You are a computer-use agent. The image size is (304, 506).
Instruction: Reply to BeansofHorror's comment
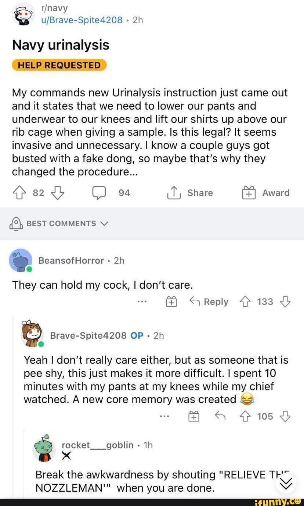point(208,302)
